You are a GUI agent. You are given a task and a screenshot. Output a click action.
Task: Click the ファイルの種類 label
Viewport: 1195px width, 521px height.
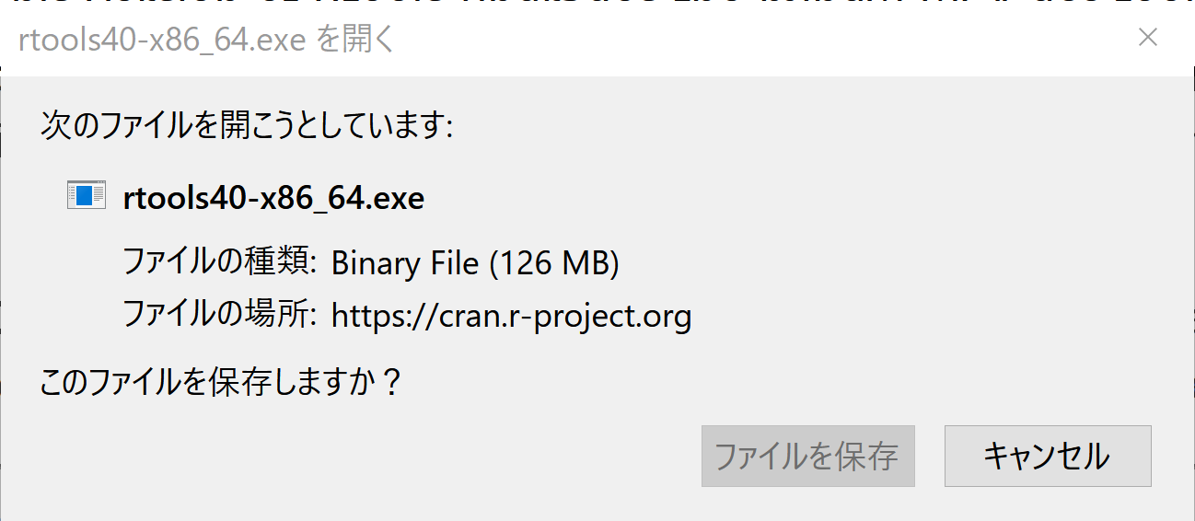tap(220, 263)
